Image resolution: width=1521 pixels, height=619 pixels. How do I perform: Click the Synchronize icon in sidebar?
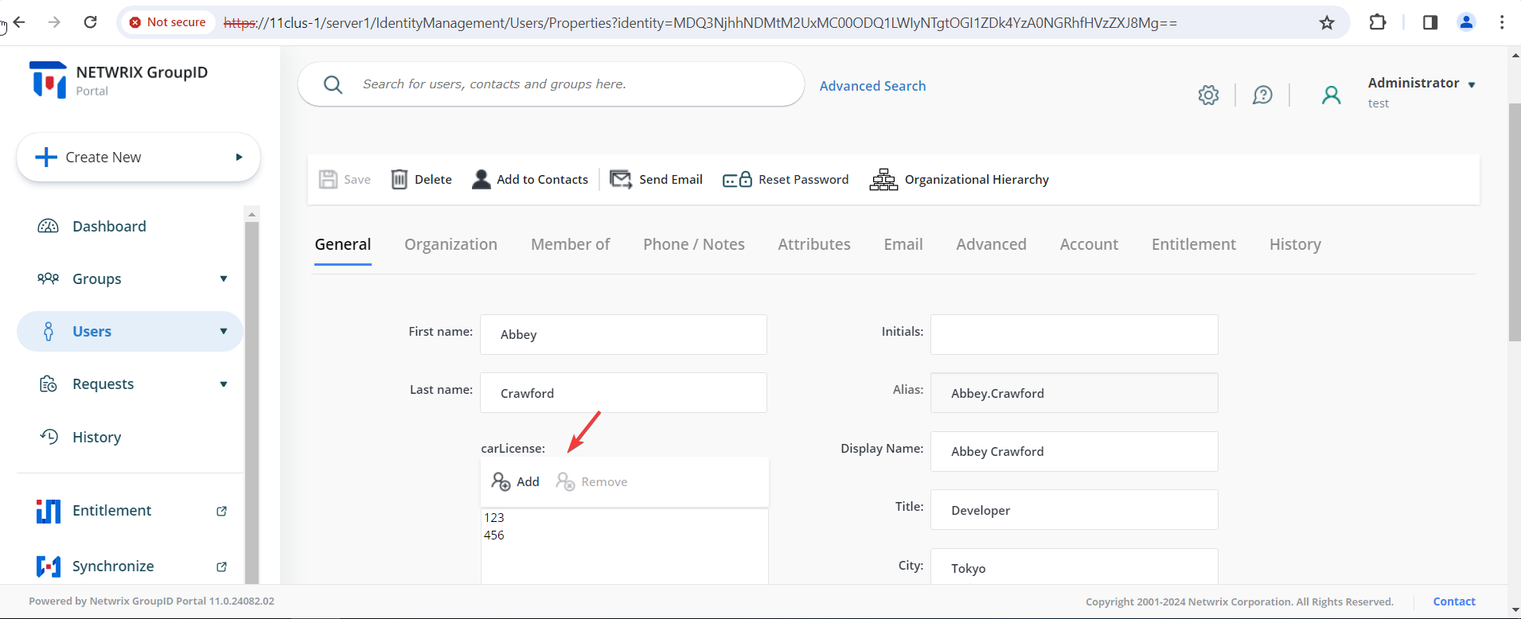click(49, 566)
